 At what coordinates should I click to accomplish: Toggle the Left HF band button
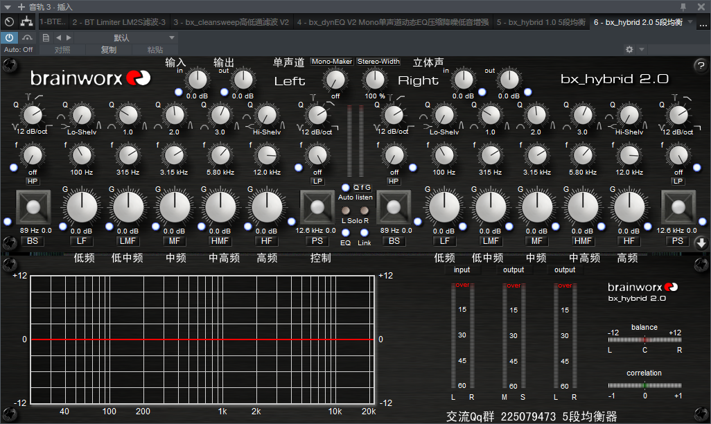267,241
